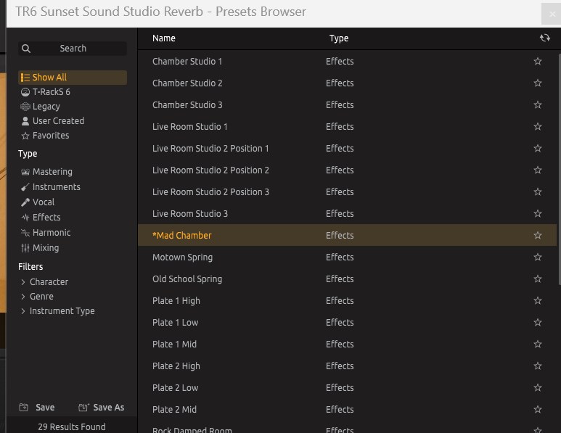Screen dimensions: 561x433
Task: Expand the Character filter
Action: click(x=23, y=282)
